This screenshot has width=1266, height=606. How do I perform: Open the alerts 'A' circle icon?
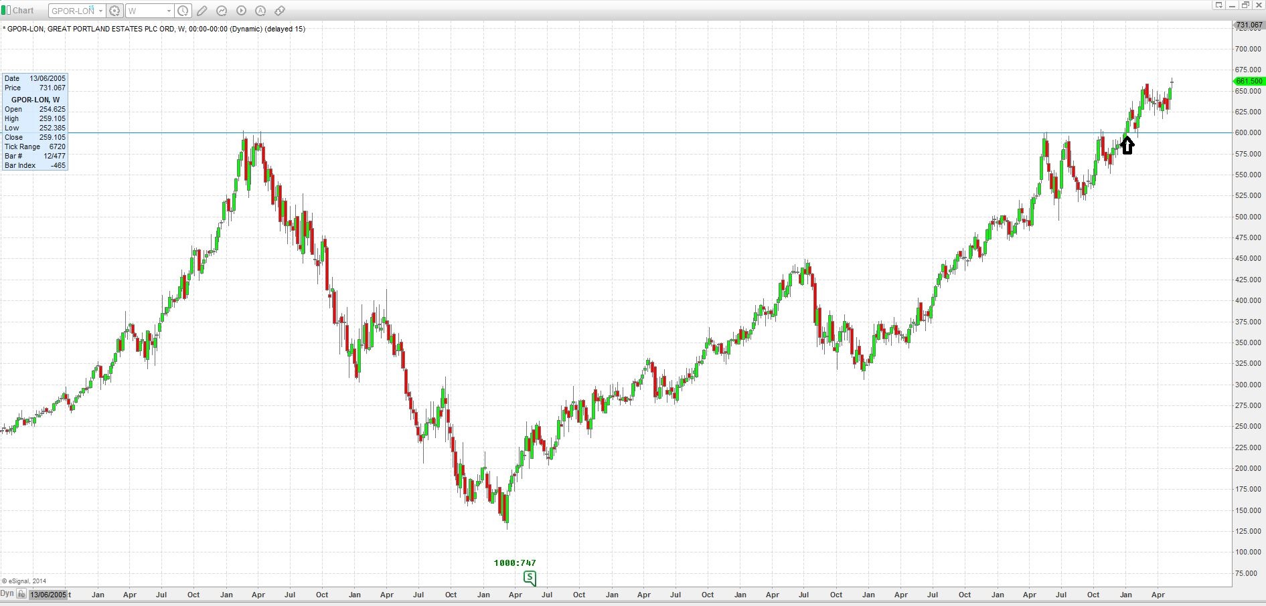260,11
